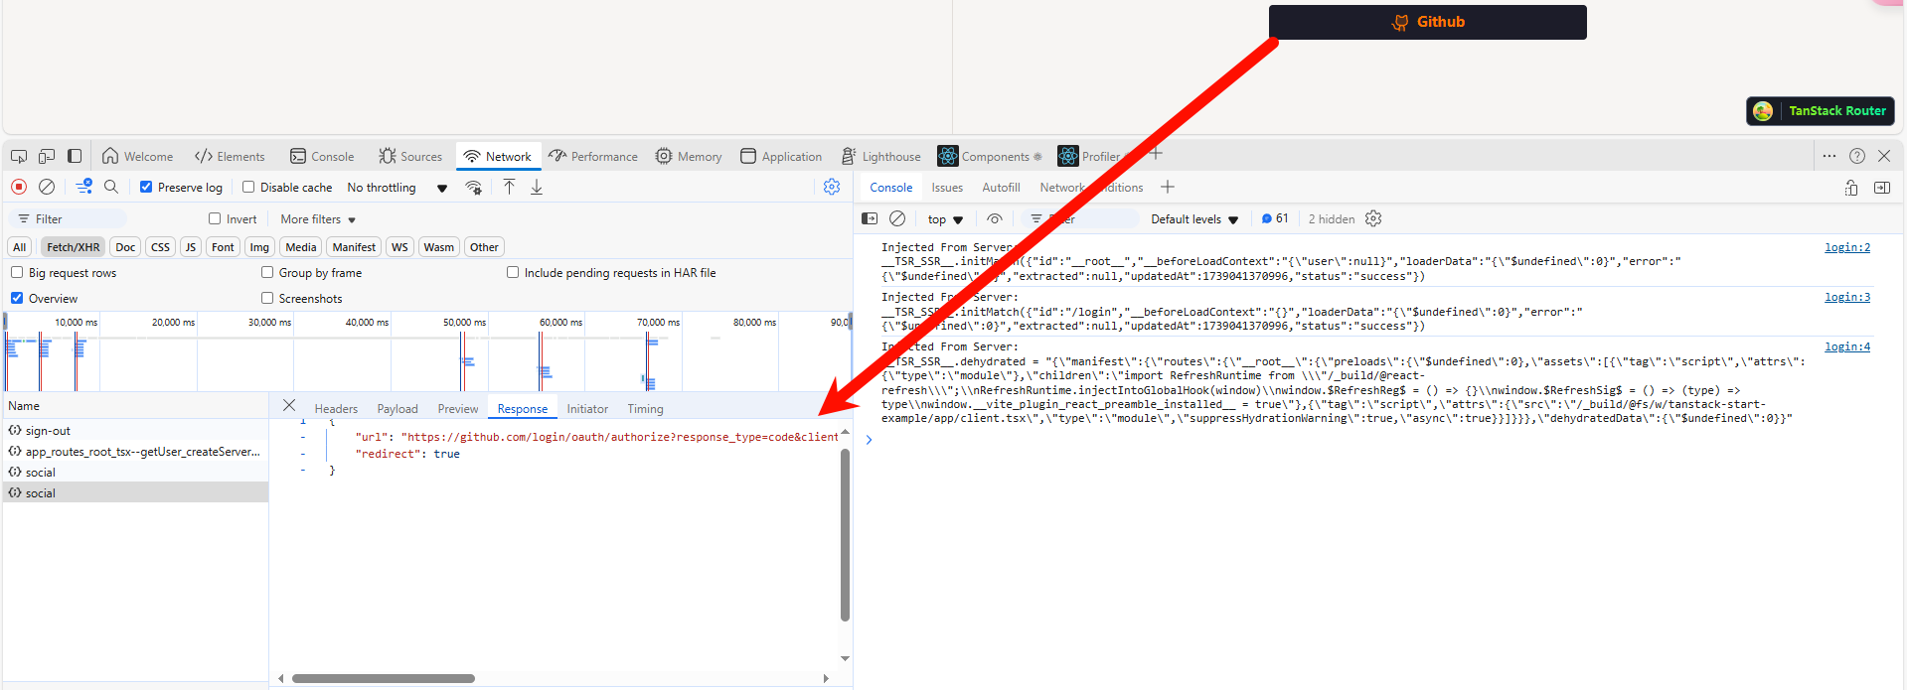Screen dimensions: 1907x690
Task: Open the Application tab
Action: click(781, 156)
